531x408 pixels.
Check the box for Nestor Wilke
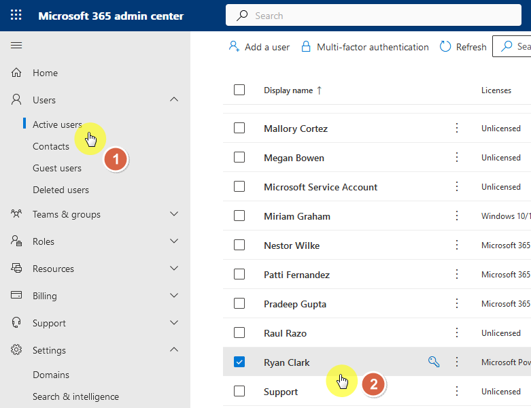239,245
